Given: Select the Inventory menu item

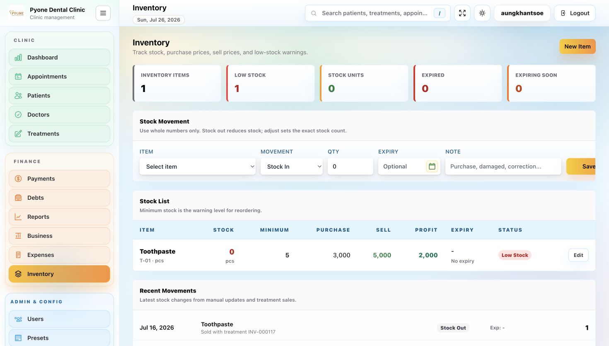Looking at the screenshot, I should click(59, 274).
